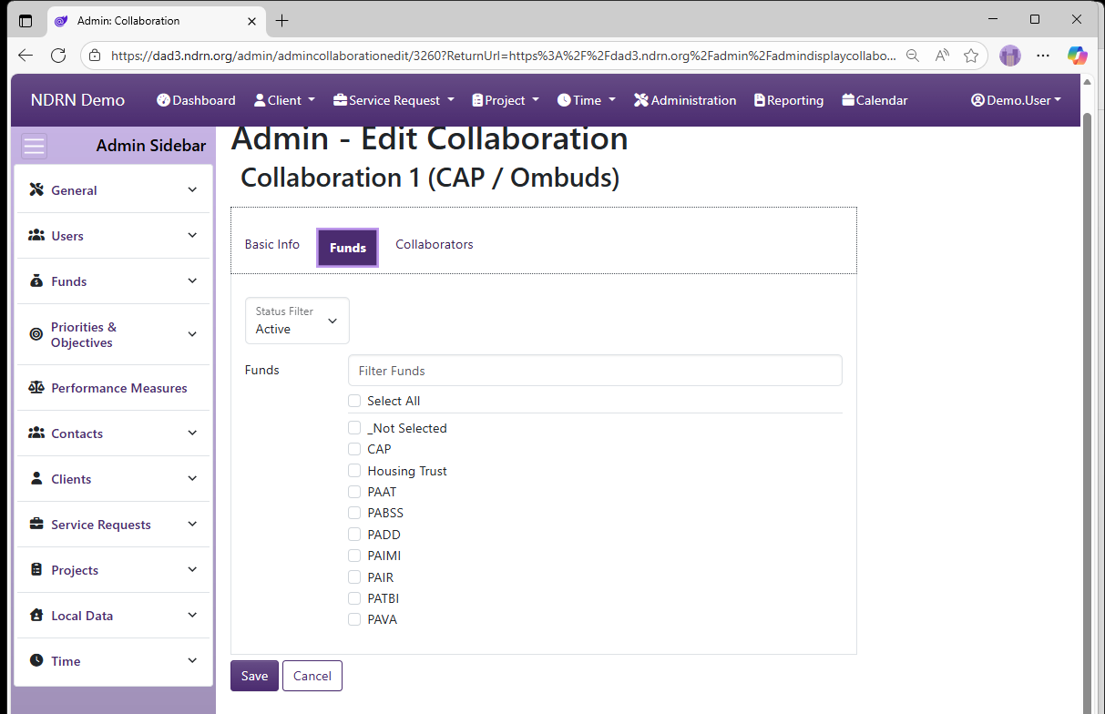Check the PAAT fund checkbox
Screen dimensions: 1105x714
(354, 492)
